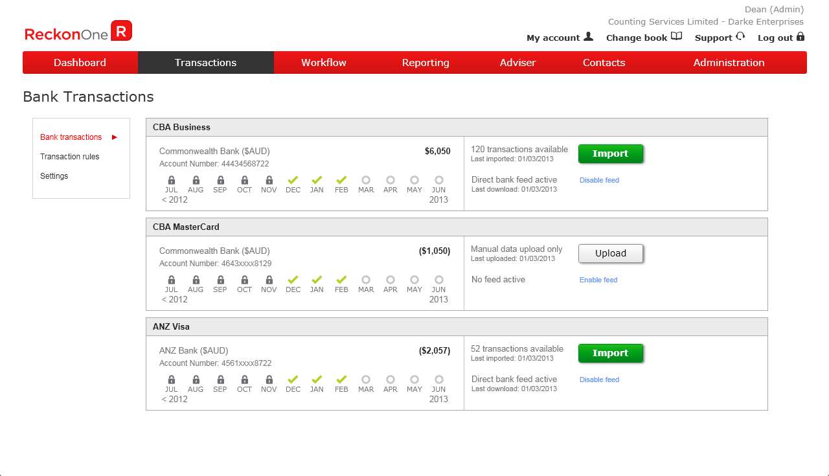Click the ReckonOne logo
829x476 pixels.
78,31
